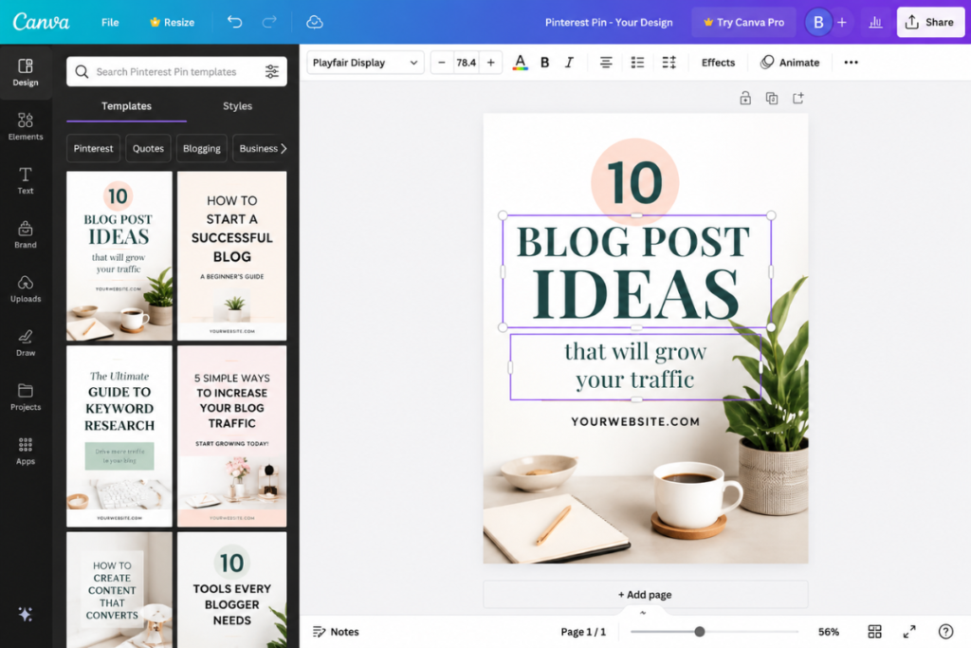The width and height of the screenshot is (971, 648).
Task: Click the cloud save status icon
Action: point(315,23)
